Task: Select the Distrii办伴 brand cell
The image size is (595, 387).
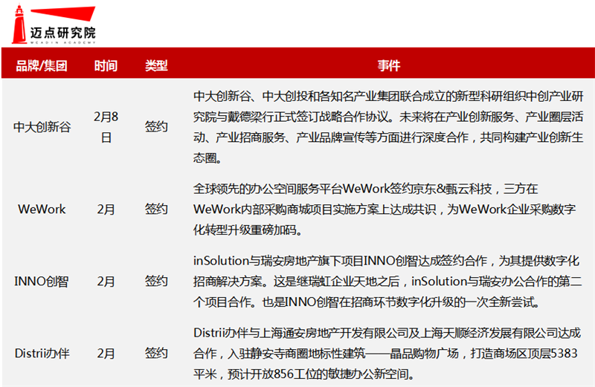Action: (x=42, y=354)
